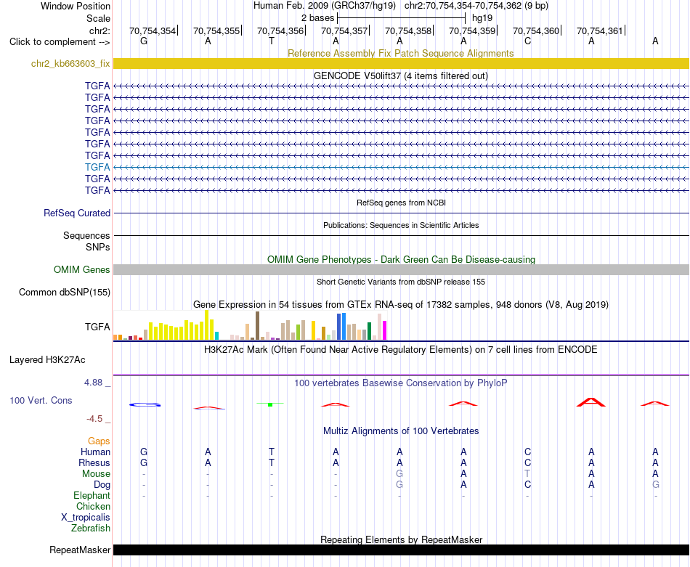This screenshot has width=690, height=567.
Task: Click the bright blue GTEx expression bar
Action: pos(344,327)
